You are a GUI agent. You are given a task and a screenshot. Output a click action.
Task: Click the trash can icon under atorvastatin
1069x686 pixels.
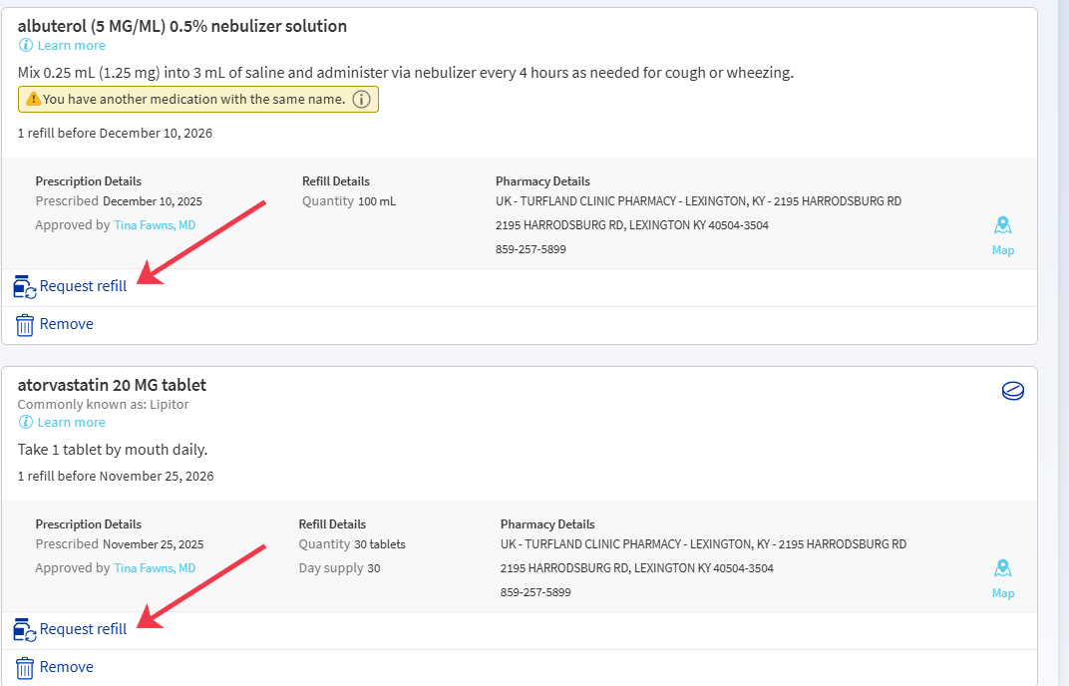click(x=22, y=666)
